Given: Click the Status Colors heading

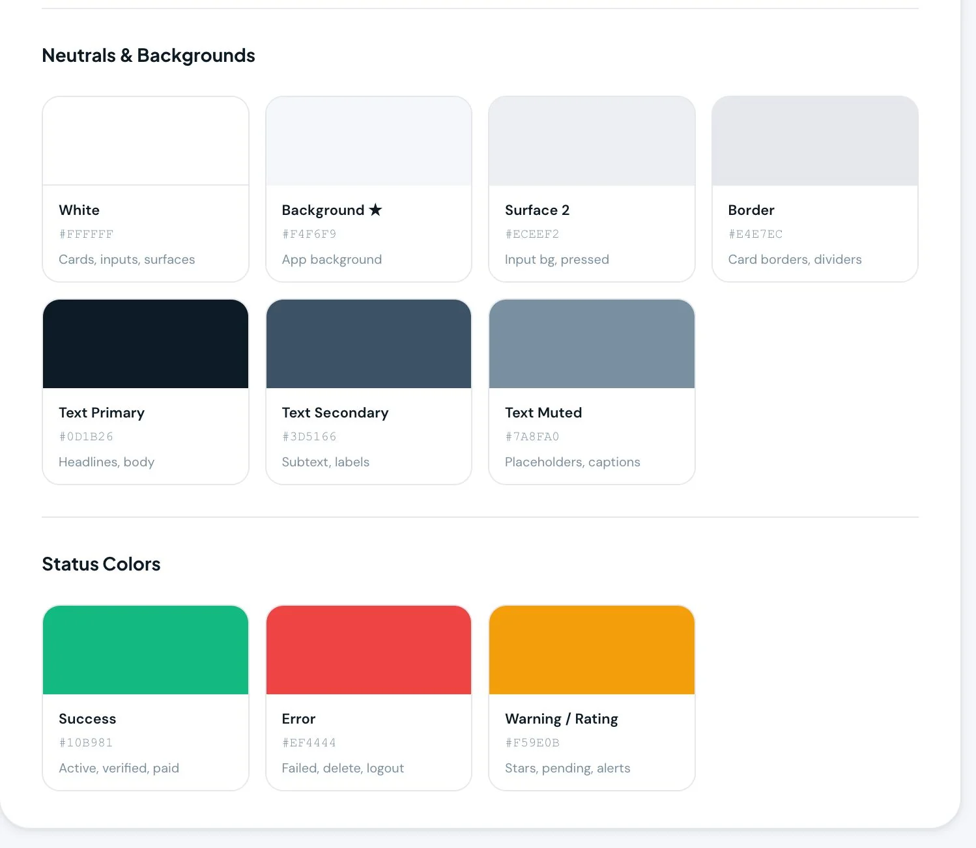Looking at the screenshot, I should tap(101, 564).
